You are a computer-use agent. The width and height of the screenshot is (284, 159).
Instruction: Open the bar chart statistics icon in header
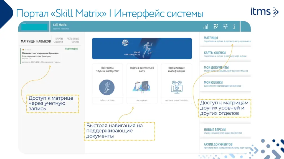point(206,26)
